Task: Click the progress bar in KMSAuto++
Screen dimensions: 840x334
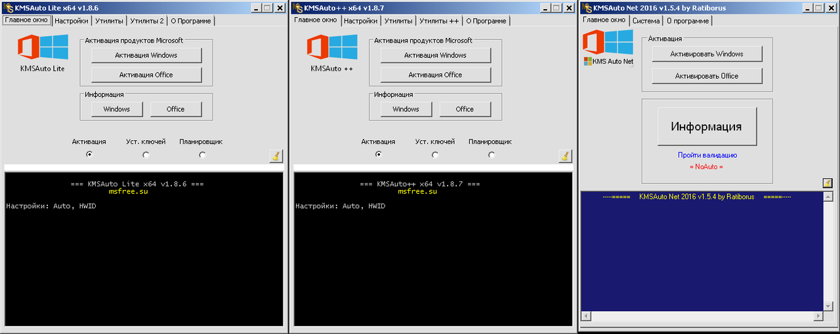Action: [433, 168]
